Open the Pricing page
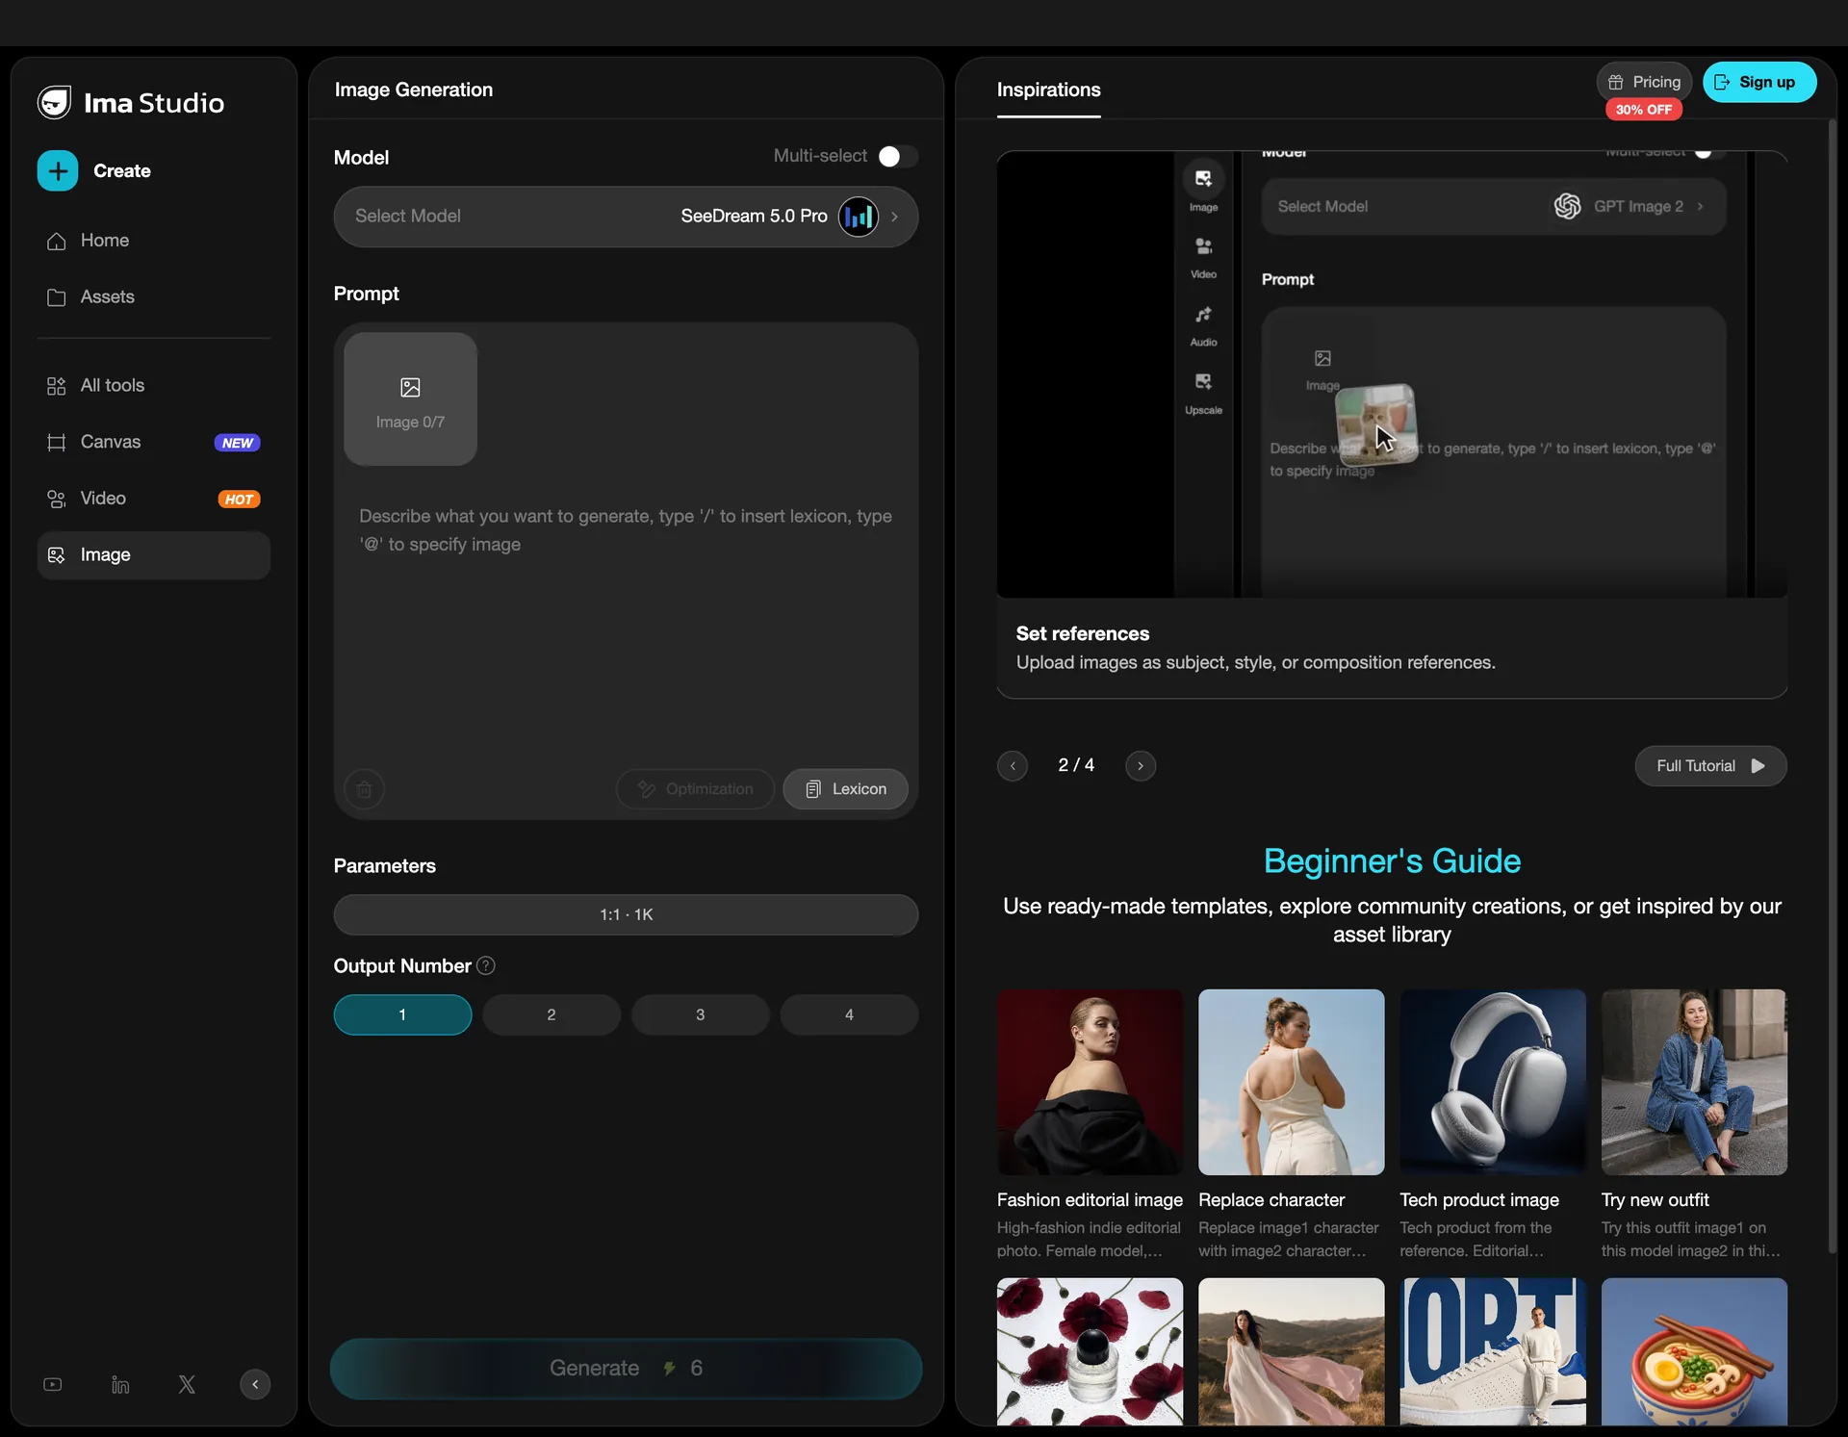Image resolution: width=1848 pixels, height=1437 pixels. (1644, 82)
